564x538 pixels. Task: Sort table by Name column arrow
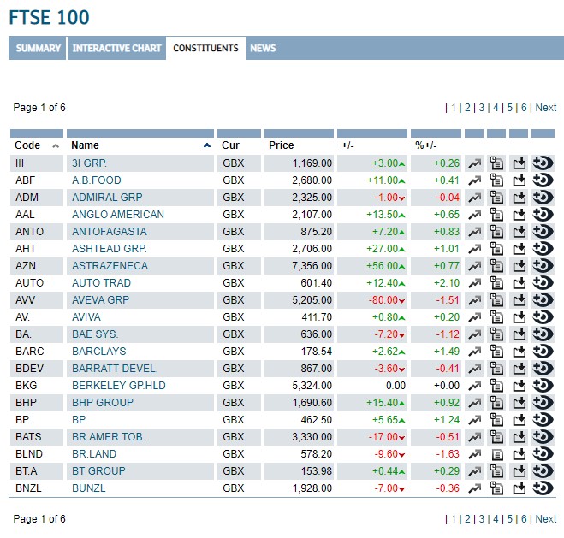tap(207, 145)
